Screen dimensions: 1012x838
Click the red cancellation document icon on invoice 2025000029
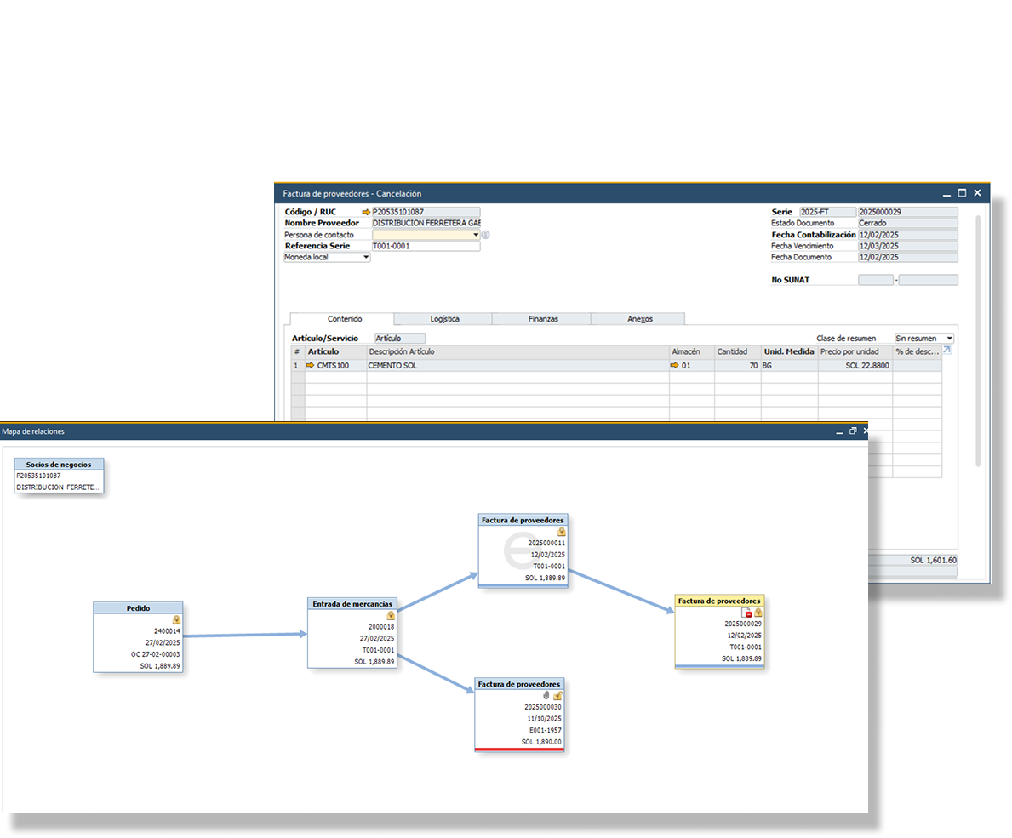coord(746,613)
